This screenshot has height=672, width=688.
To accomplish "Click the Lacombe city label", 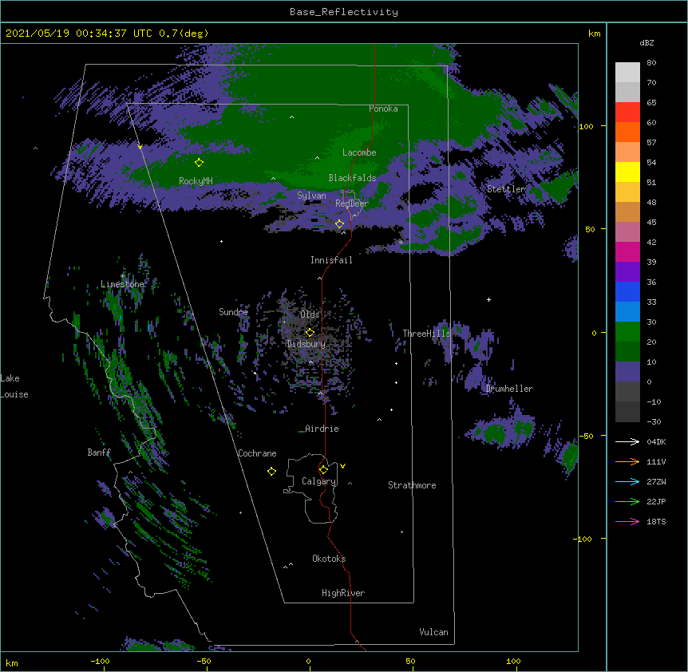I will tap(359, 152).
